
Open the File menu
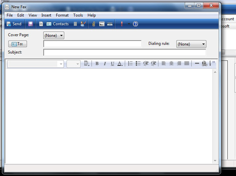coord(10,15)
